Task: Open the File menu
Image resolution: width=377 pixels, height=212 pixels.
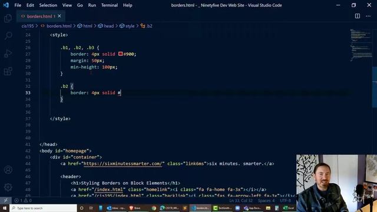Action: [x=18, y=5]
